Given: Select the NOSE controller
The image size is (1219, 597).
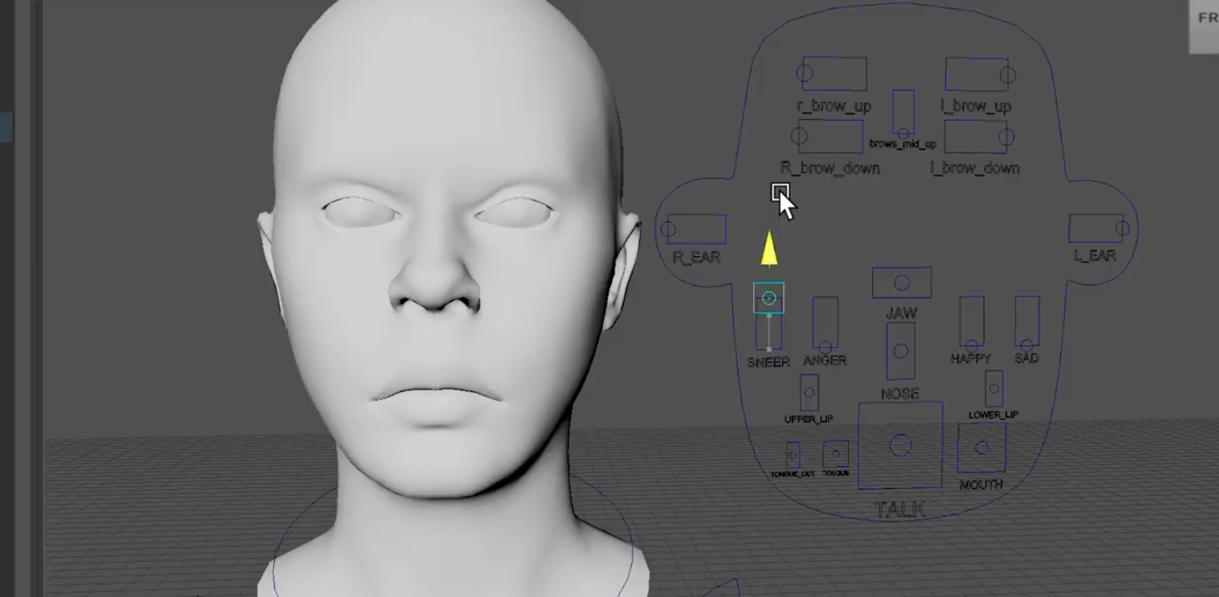Looking at the screenshot, I should pyautogui.click(x=901, y=350).
